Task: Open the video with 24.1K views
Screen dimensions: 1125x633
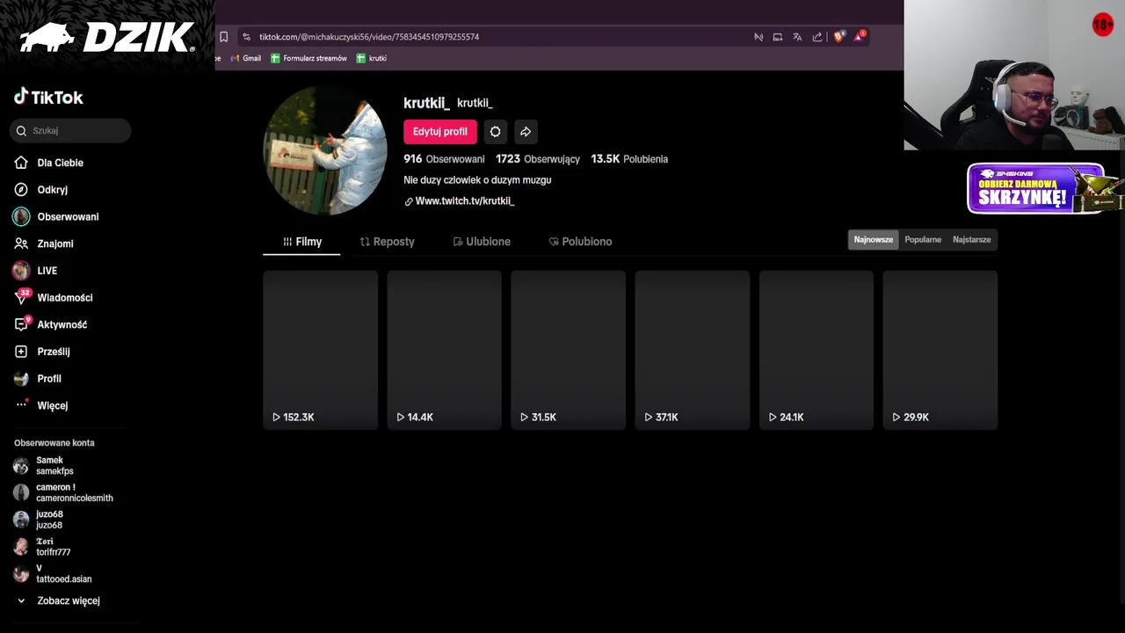Action: (x=816, y=350)
